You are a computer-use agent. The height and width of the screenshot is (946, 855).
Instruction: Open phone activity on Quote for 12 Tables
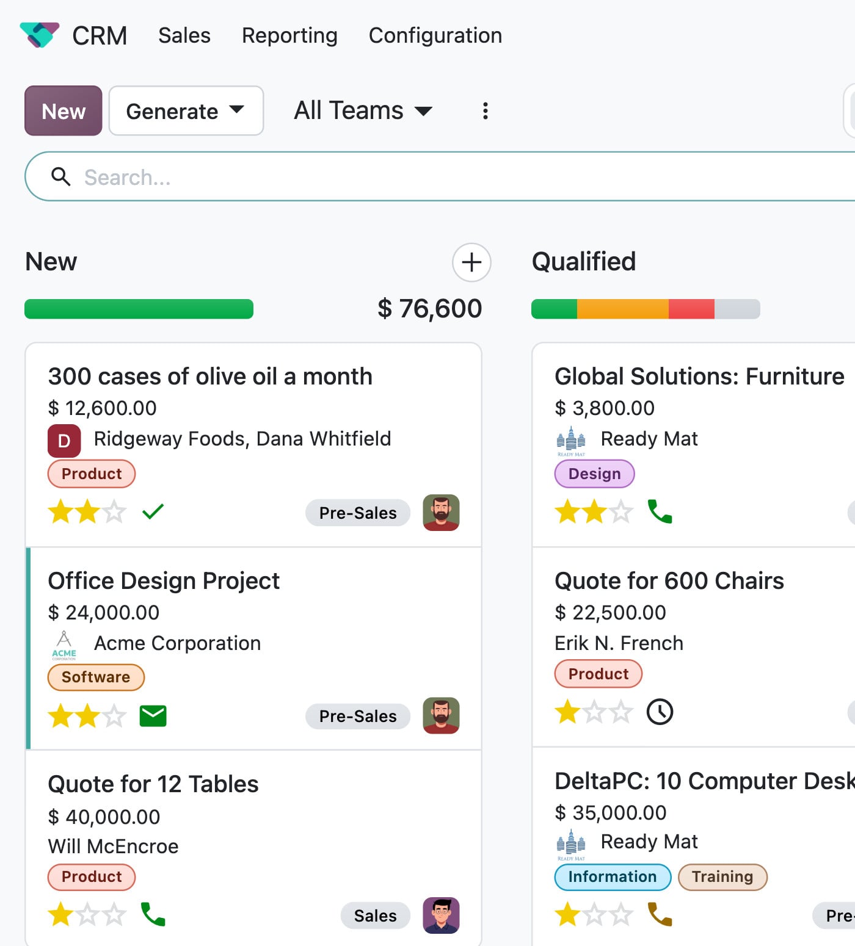pyautogui.click(x=153, y=914)
